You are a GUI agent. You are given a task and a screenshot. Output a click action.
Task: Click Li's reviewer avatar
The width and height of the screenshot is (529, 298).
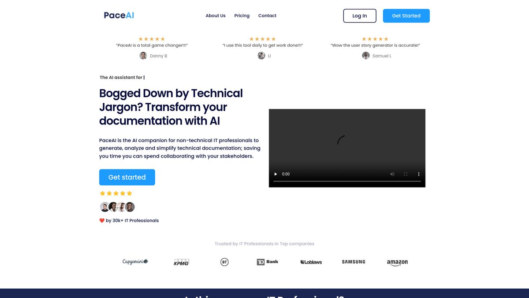[261, 56]
